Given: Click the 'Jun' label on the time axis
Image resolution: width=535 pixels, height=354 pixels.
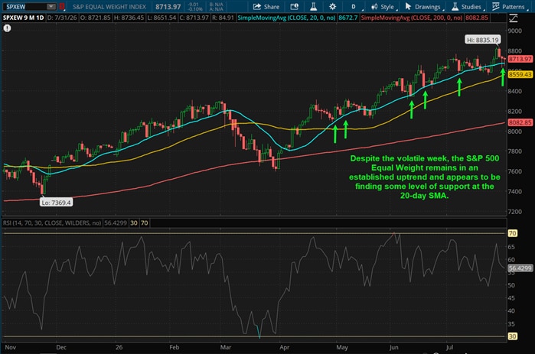Looking at the screenshot, I should [x=393, y=347].
